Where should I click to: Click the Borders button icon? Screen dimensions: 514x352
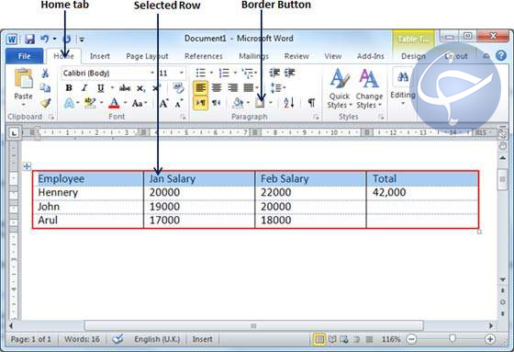(x=260, y=104)
